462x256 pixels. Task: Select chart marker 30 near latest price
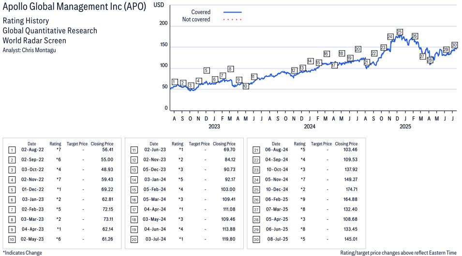click(x=454, y=45)
